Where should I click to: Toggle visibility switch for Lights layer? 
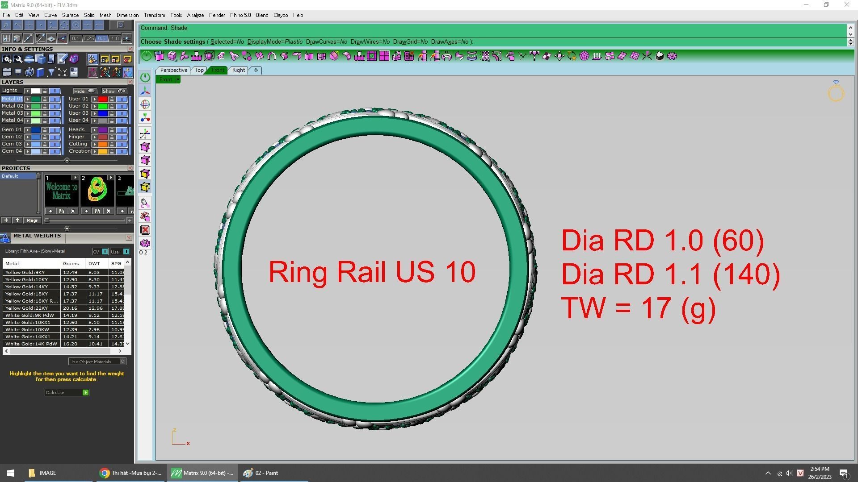point(55,91)
